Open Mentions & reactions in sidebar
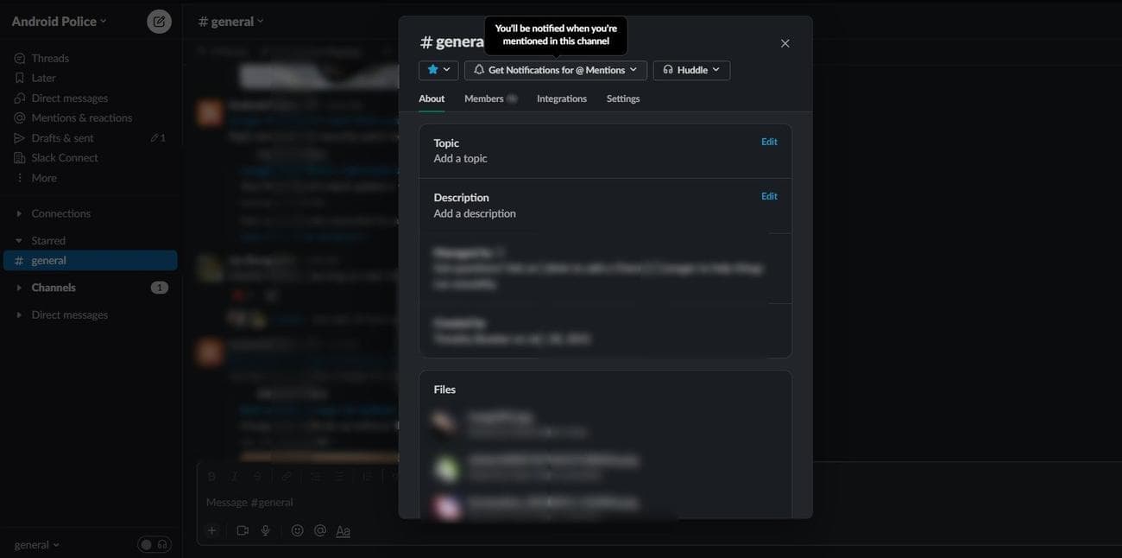1122x558 pixels. [x=81, y=117]
